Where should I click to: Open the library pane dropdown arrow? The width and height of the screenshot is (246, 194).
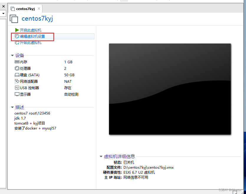(x=3, y=14)
